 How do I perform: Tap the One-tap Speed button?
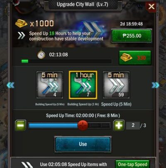(x=132, y=164)
